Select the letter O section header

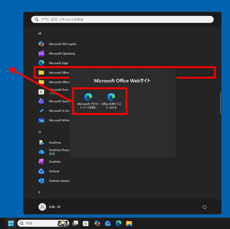click(x=40, y=132)
